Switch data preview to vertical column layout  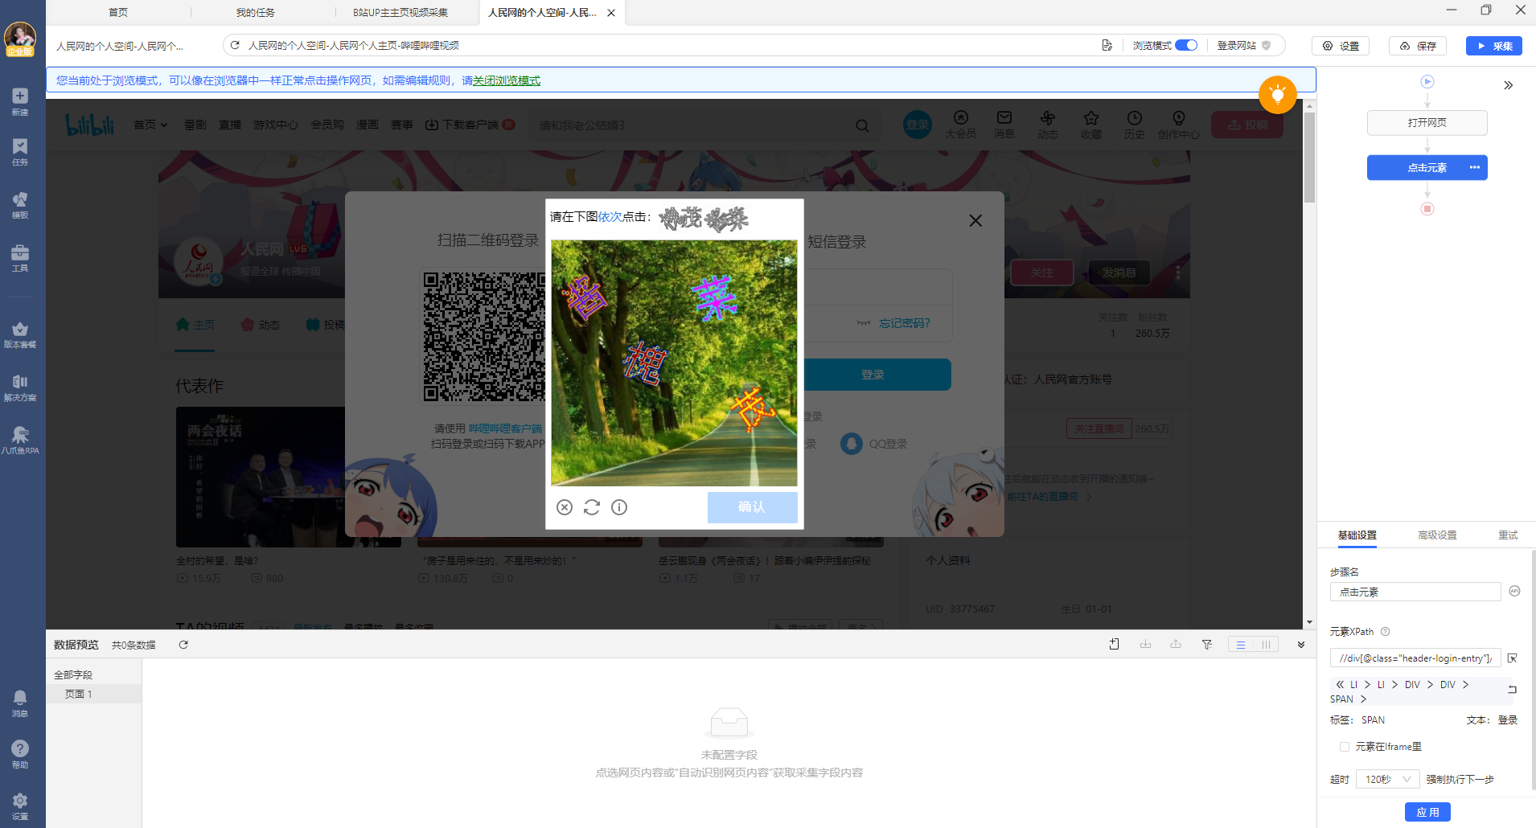[1266, 645]
